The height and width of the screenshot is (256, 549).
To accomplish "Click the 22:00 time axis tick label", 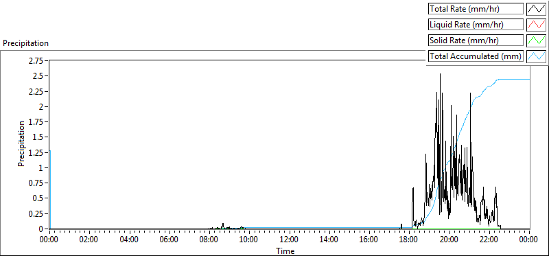I will click(x=489, y=240).
